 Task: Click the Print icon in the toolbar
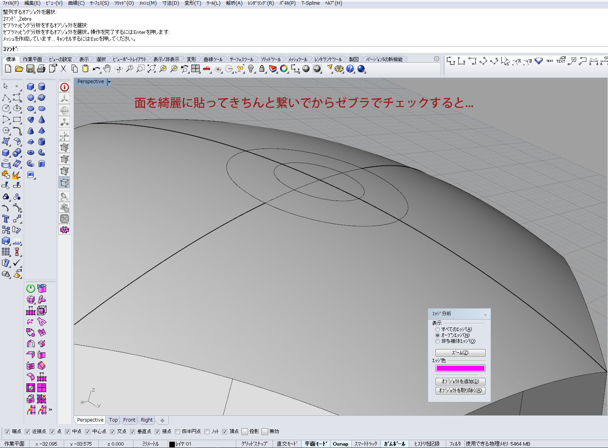41,69
